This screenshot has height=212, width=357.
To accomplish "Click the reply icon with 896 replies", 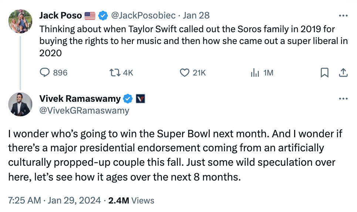I will tap(45, 73).
